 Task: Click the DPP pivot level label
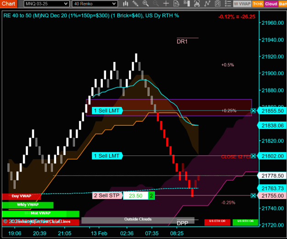(x=182, y=223)
